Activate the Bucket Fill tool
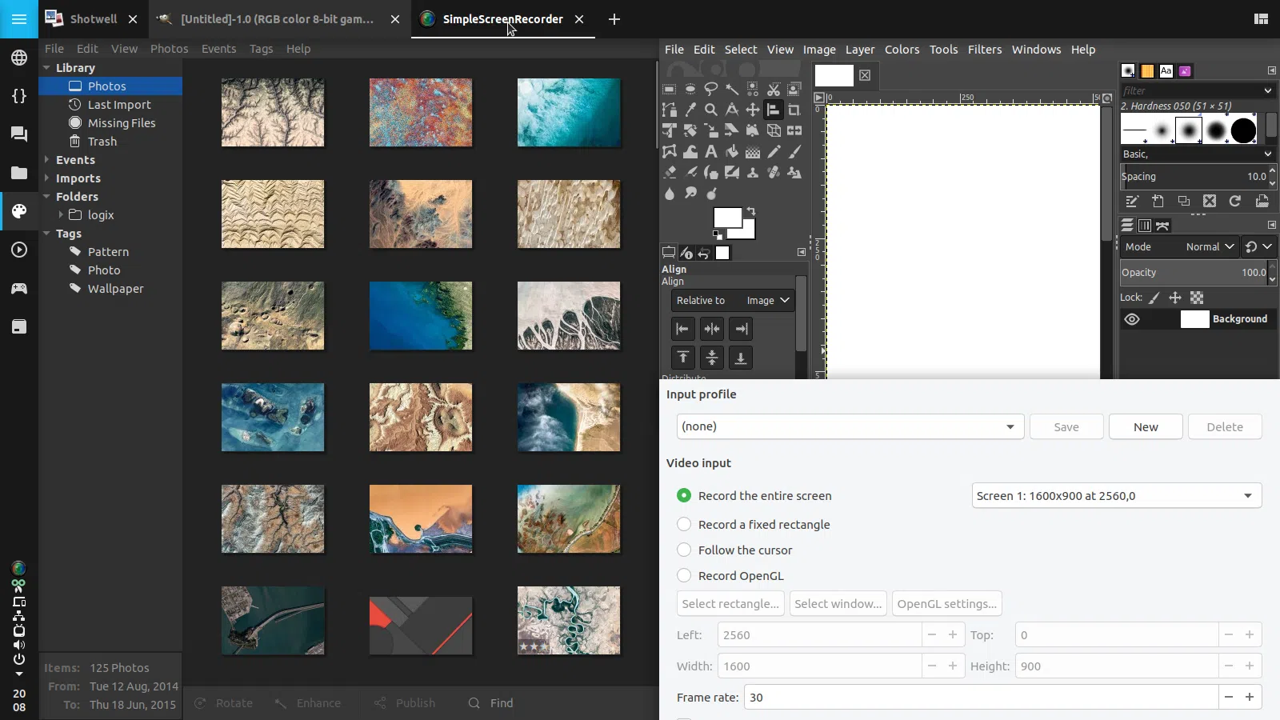 (x=732, y=152)
